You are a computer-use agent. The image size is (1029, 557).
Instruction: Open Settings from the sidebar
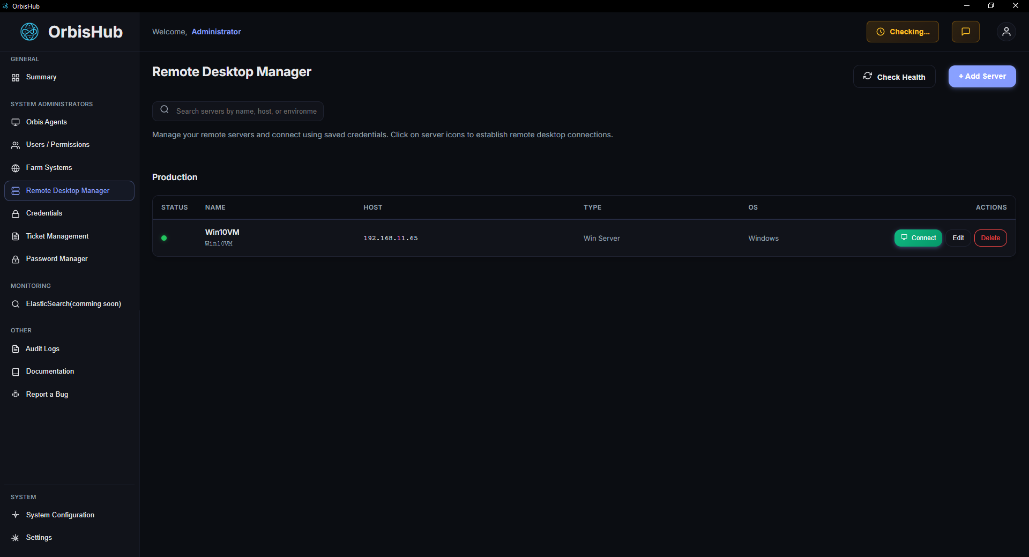click(x=39, y=537)
